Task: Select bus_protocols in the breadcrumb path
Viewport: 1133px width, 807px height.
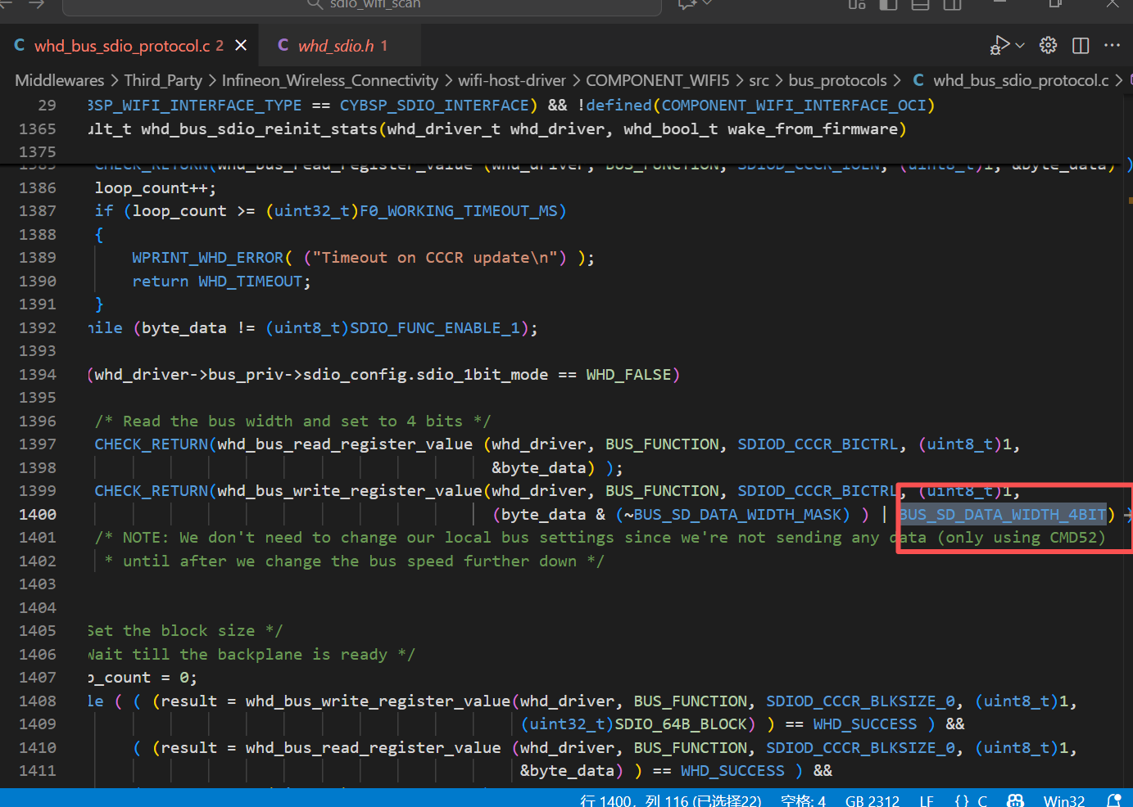Action: (837, 80)
